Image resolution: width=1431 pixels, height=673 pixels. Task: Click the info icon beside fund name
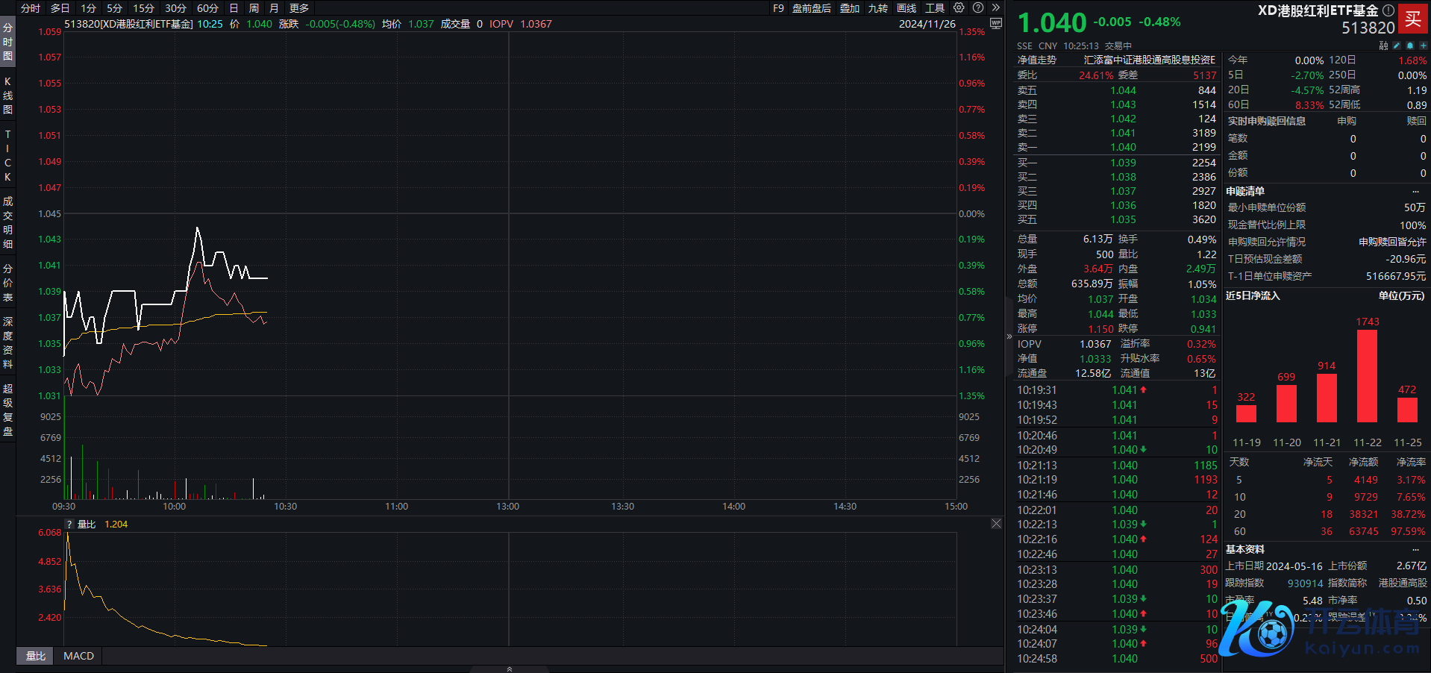point(1388,10)
